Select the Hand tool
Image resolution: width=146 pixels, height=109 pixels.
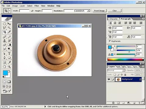(x=5, y=67)
